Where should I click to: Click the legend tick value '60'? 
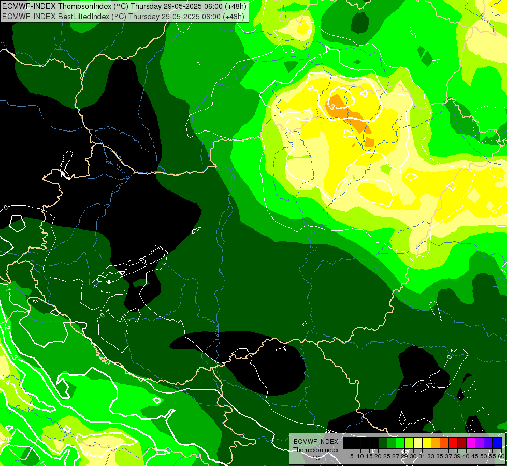[501, 456]
